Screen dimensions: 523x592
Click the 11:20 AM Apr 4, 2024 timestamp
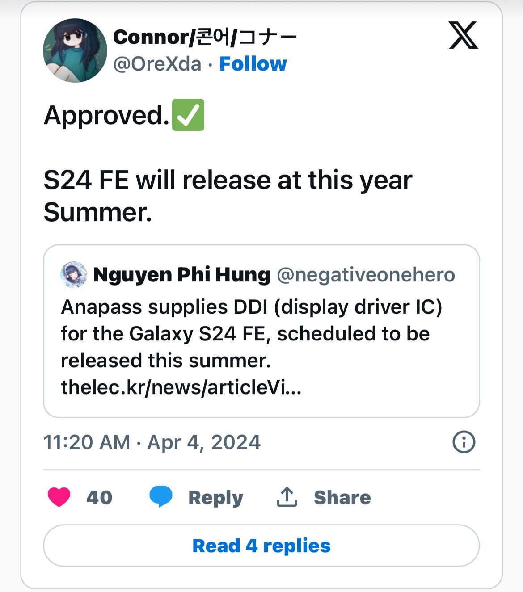152,442
